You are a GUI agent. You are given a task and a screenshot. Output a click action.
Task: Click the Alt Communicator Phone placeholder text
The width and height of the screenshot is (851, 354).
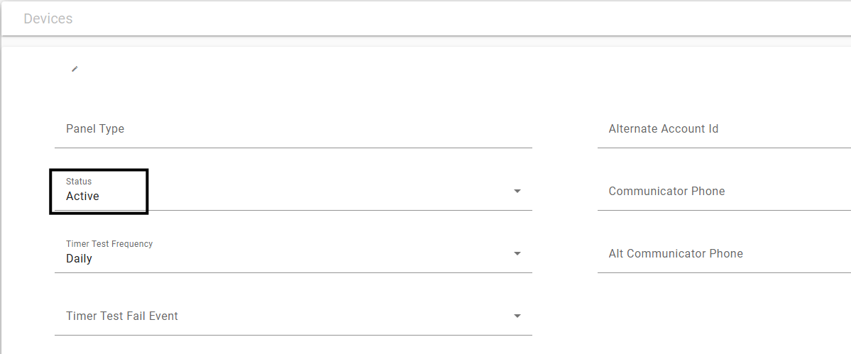click(x=676, y=254)
